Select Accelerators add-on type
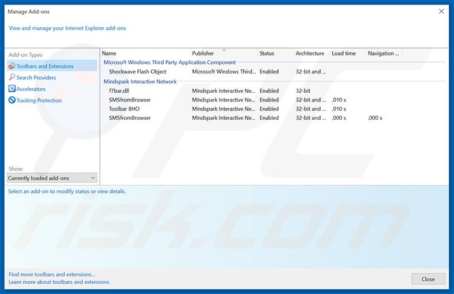Image resolution: width=454 pixels, height=294 pixels. 31,89
